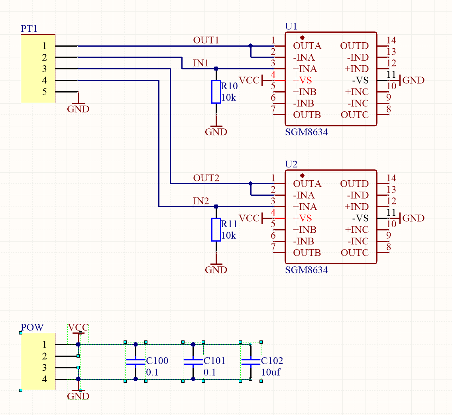This screenshot has width=452, height=415.
Task: Select the junction dot on the IN1 wire
Action: (x=216, y=69)
